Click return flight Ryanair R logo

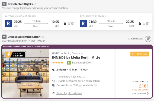click(x=83, y=23)
